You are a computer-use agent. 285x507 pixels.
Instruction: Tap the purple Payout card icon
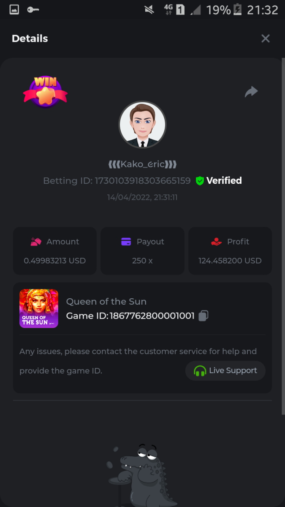[126, 242]
